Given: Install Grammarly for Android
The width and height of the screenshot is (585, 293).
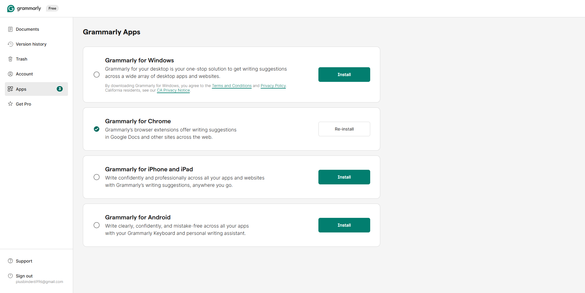Looking at the screenshot, I should point(344,225).
